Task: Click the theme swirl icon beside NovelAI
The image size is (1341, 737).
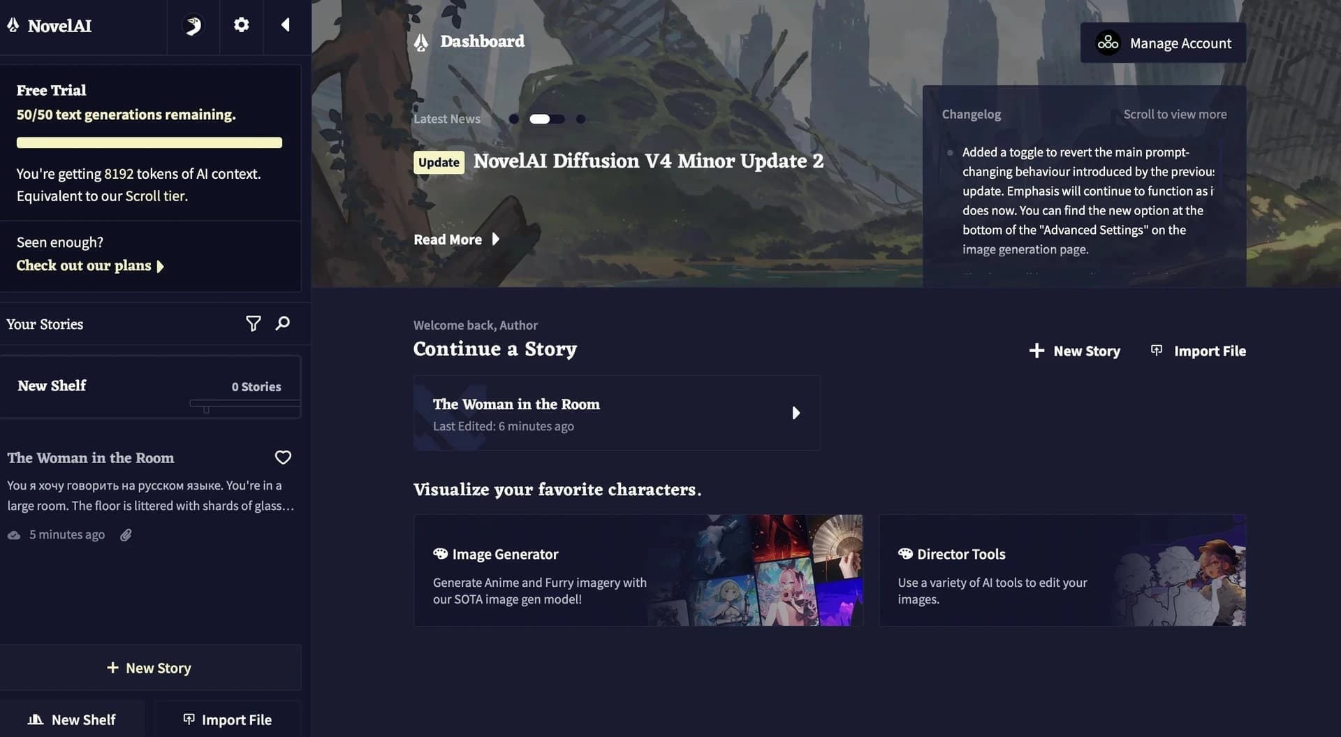Action: pyautogui.click(x=193, y=26)
